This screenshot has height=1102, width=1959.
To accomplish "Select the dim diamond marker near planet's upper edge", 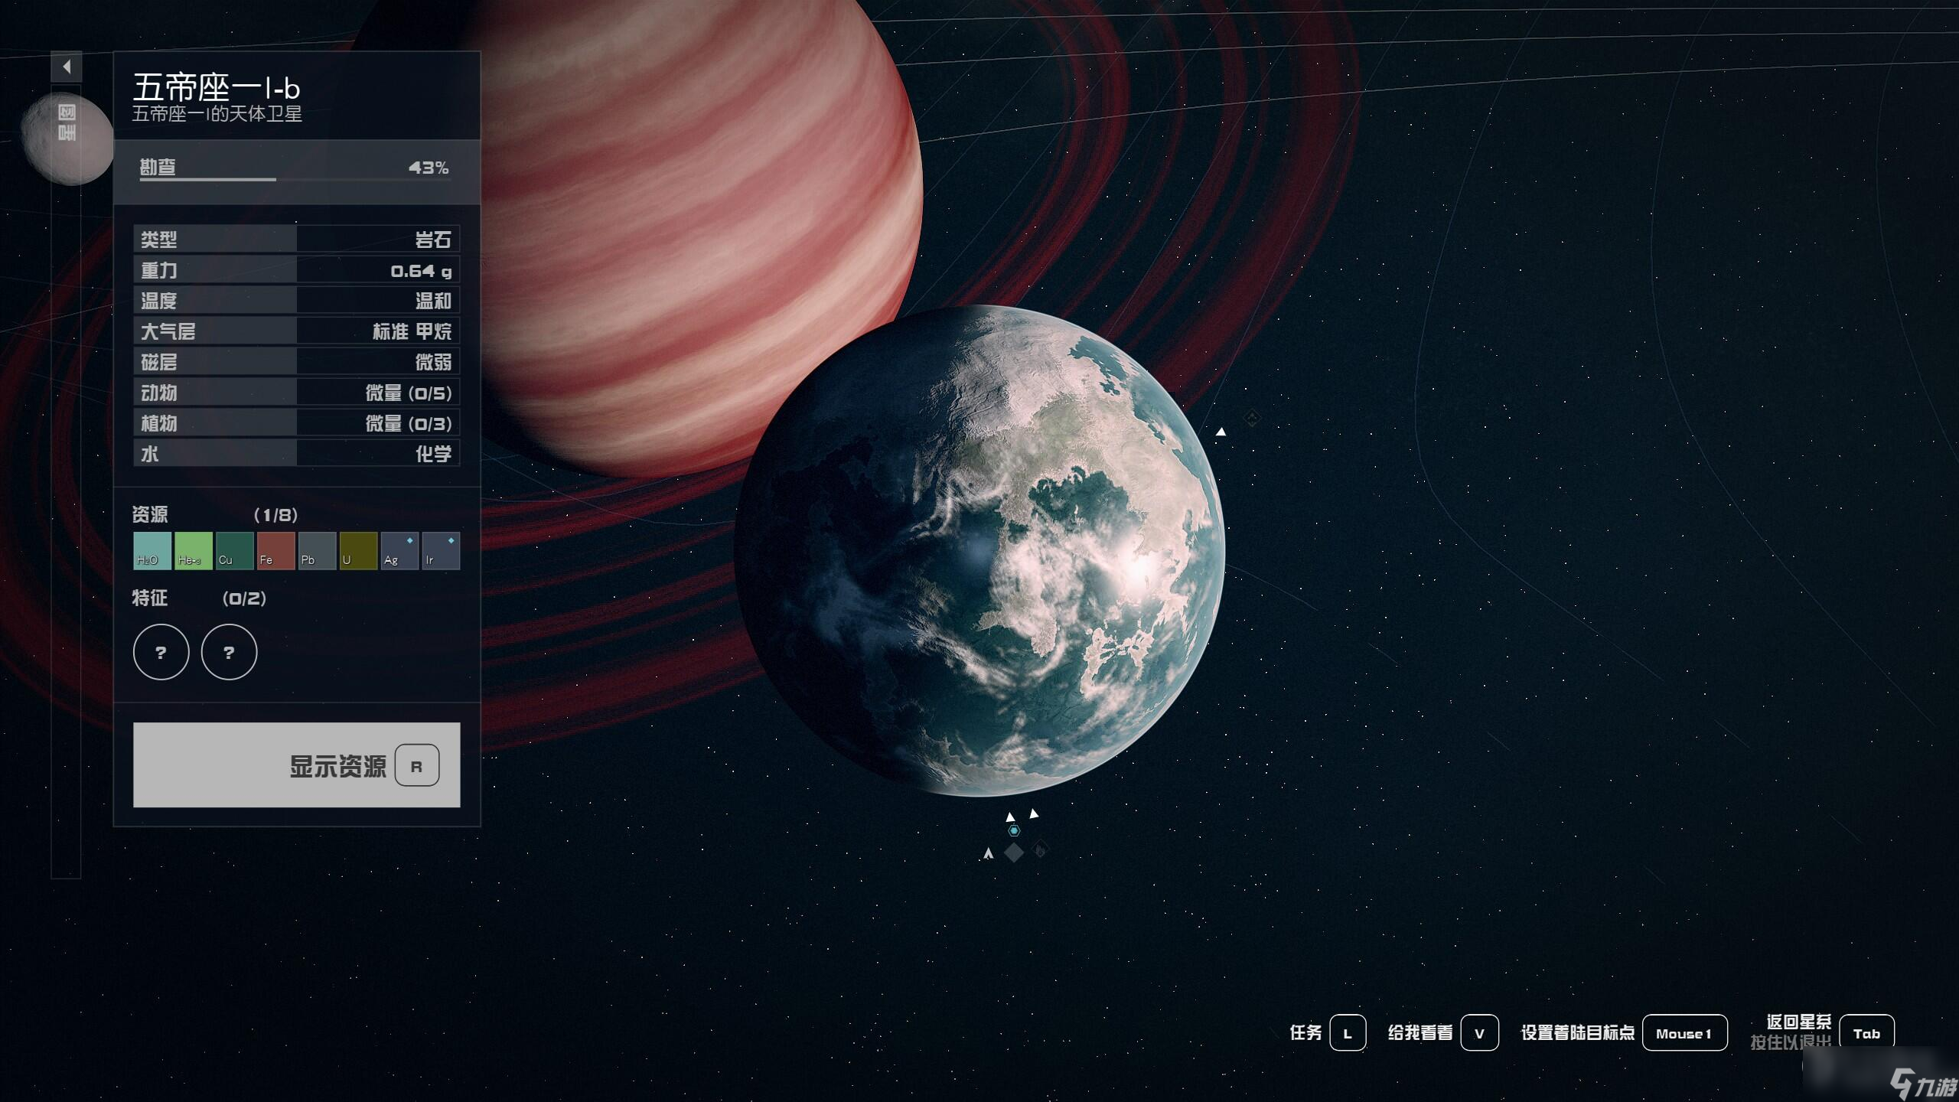I will [x=1252, y=418].
